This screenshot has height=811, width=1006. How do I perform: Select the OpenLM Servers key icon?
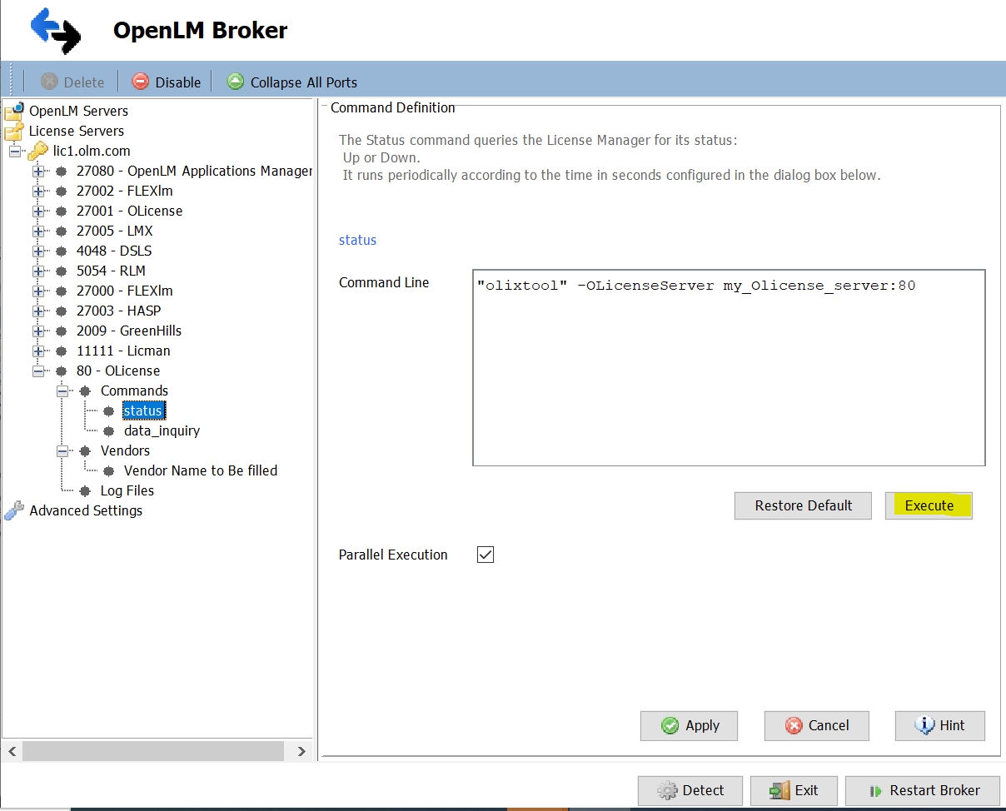(15, 110)
